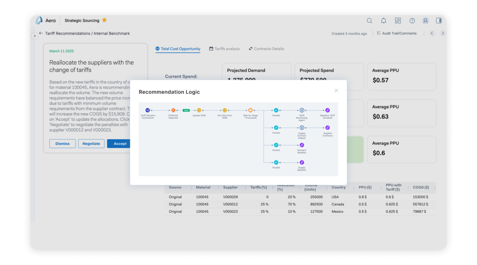Click the help question mark icon
Screen dimensions: 477x265
(x=412, y=21)
